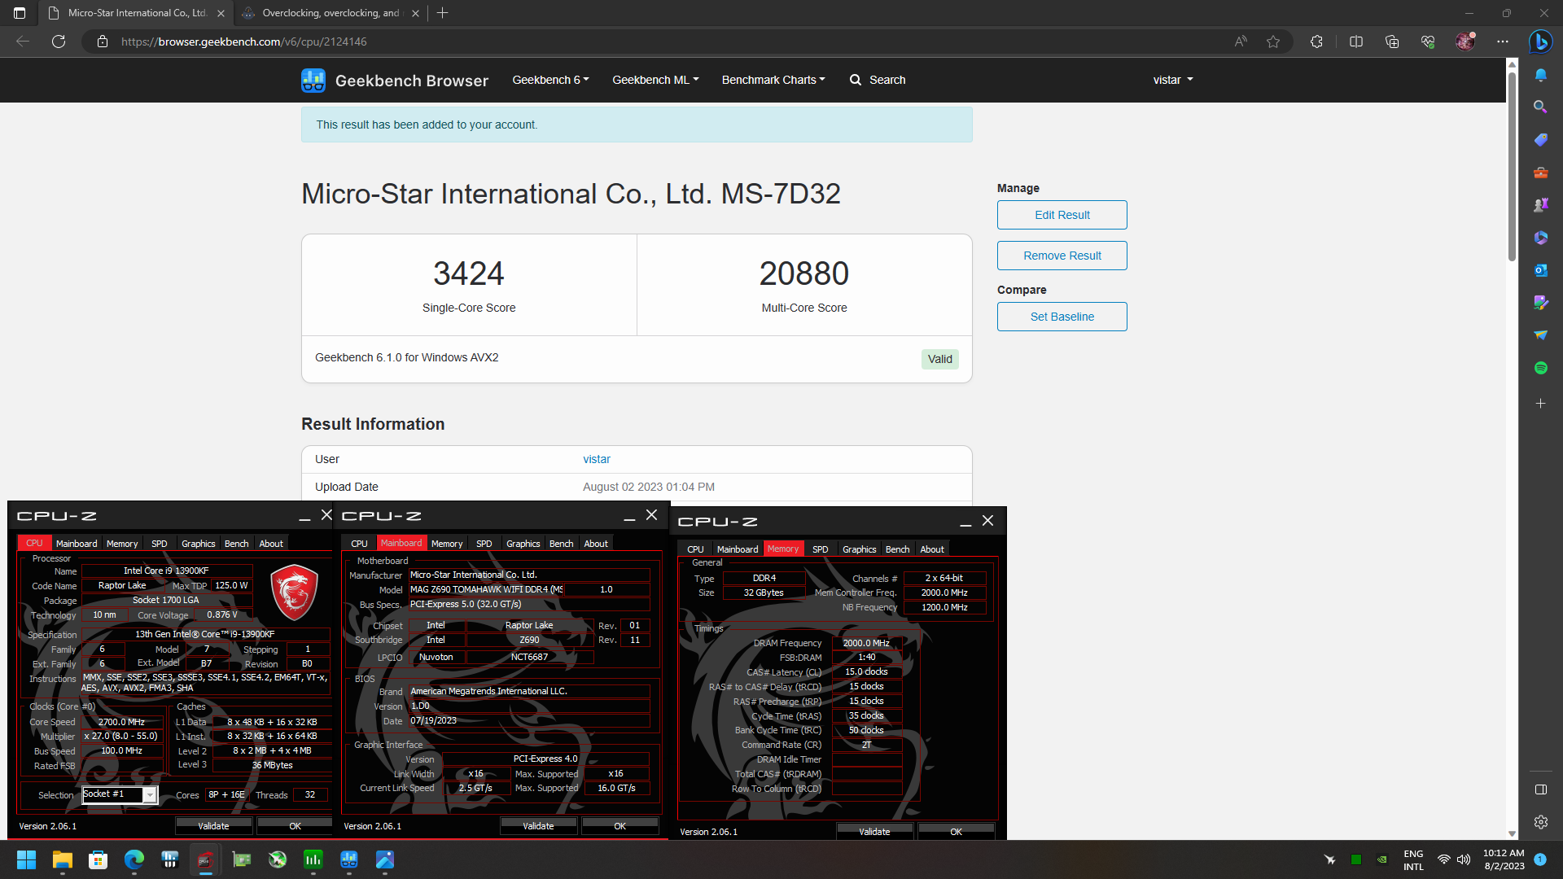The image size is (1563, 879).
Task: Open Edge sidebar Spotify icon
Action: (x=1540, y=368)
